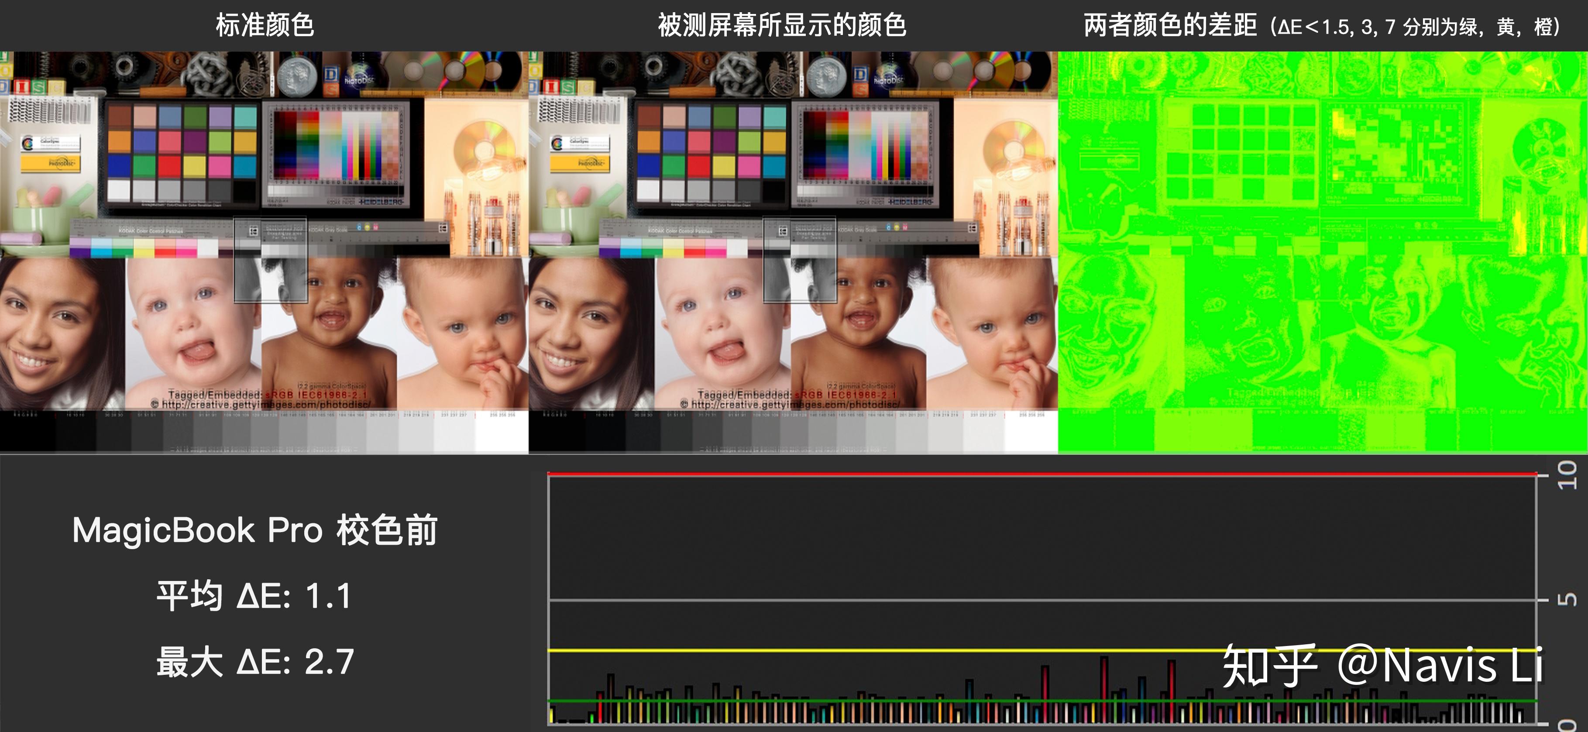Select the MagicBook Pro 校色前 title
Screen dimensions: 1588x732
coord(254,530)
